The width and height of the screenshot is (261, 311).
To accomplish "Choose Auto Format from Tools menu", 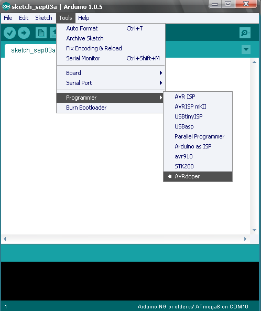I will [111, 28].
